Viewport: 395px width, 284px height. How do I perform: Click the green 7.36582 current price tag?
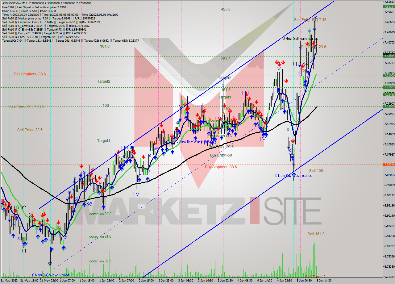click(x=389, y=56)
